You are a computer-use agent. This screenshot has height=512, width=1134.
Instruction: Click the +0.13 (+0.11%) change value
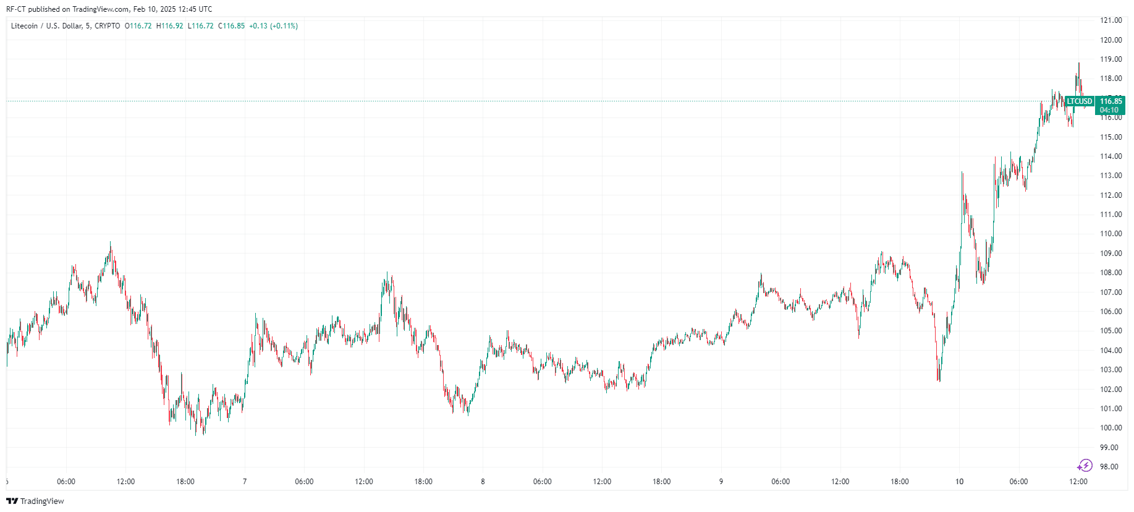coord(273,26)
